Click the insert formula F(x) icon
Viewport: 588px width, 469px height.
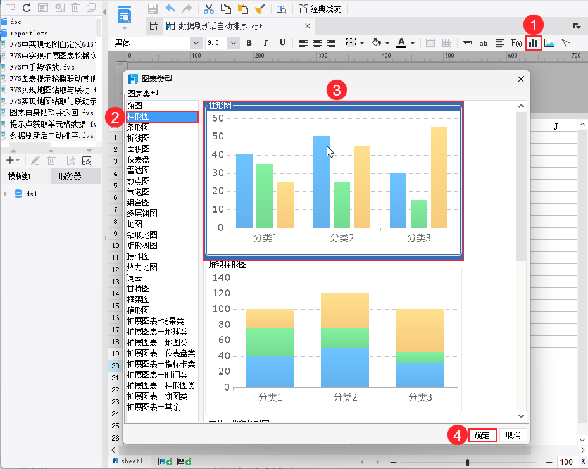(x=516, y=43)
